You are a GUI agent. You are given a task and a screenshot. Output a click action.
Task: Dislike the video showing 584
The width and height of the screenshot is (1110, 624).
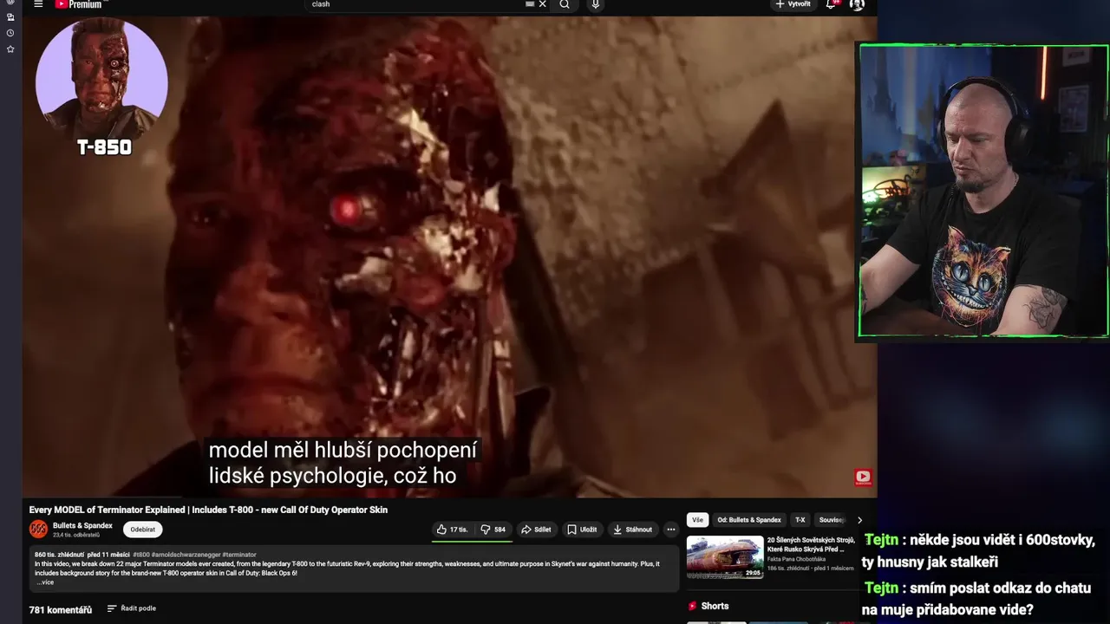493,530
